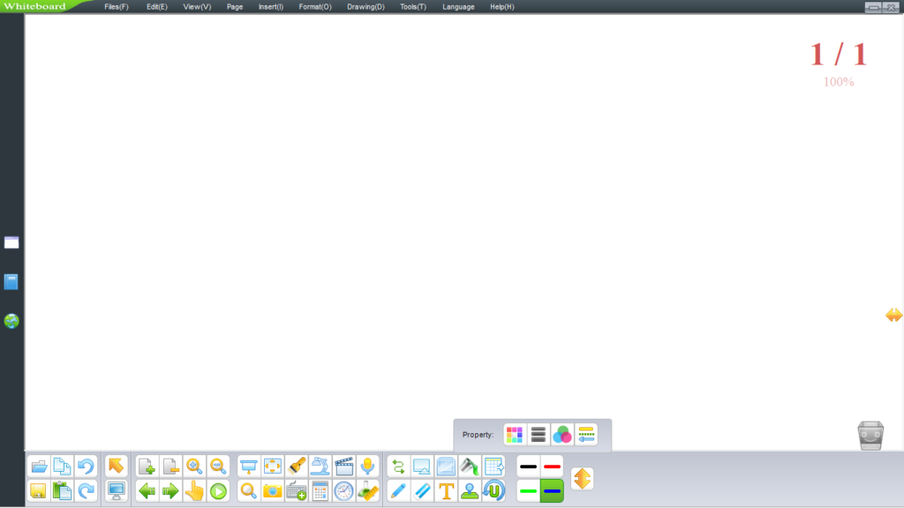Click the copy pages icon

tap(63, 466)
